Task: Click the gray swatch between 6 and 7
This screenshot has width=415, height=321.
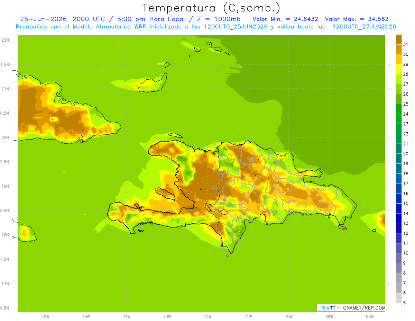Action: coord(399,288)
